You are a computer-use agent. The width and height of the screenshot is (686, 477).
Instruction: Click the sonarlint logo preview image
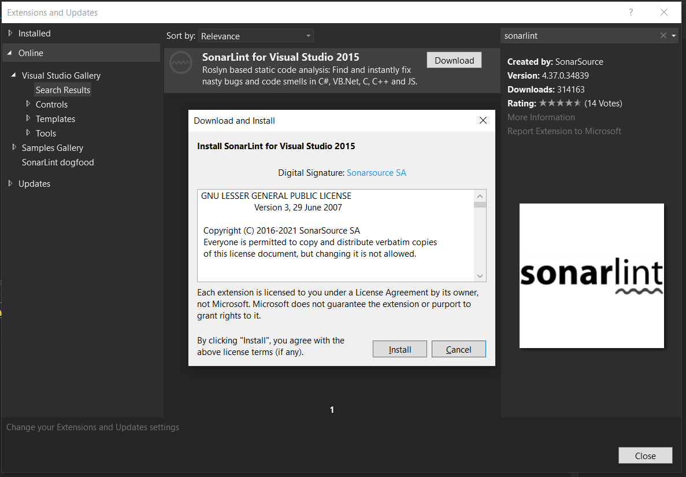[591, 276]
